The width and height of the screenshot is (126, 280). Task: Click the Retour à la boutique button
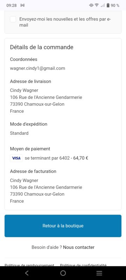tap(63, 226)
